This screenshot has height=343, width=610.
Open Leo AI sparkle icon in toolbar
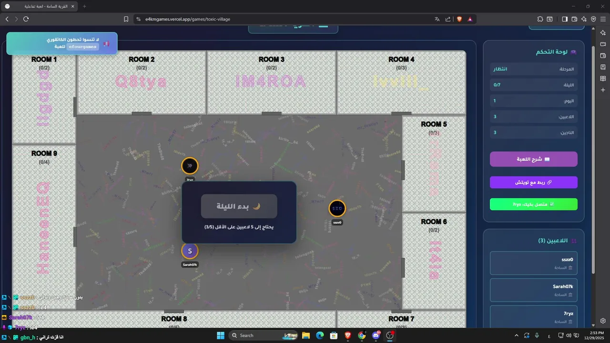[584, 19]
